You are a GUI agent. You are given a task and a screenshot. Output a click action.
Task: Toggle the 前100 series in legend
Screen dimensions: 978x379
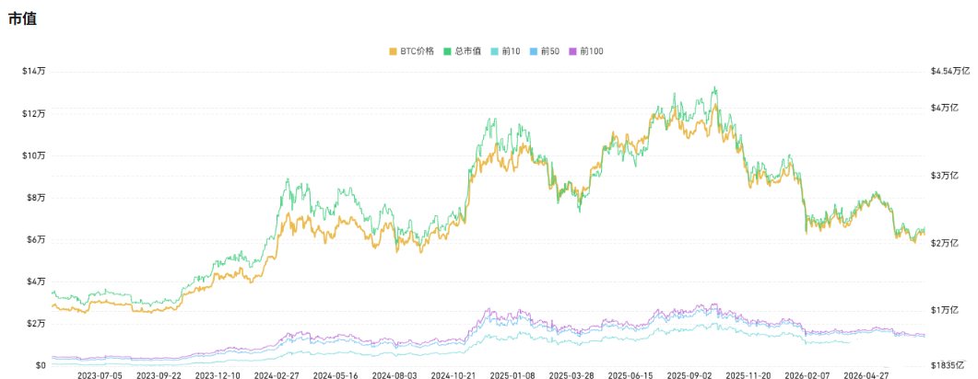click(x=585, y=52)
